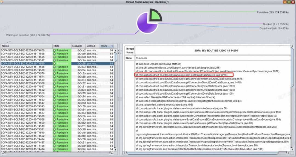Click NativeID value 0x3c6d
Viewport: 296px width, 157px height.
click(82, 103)
